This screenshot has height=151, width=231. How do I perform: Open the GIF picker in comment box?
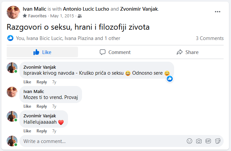(x=208, y=141)
